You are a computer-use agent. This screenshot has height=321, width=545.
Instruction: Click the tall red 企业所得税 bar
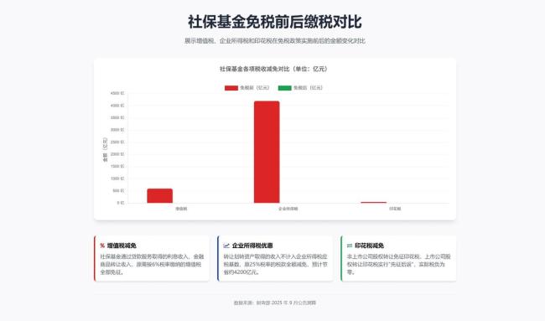267,153
